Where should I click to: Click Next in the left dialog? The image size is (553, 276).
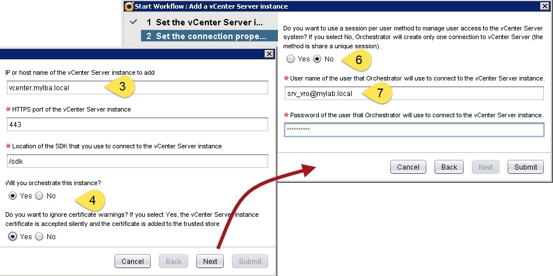click(210, 261)
